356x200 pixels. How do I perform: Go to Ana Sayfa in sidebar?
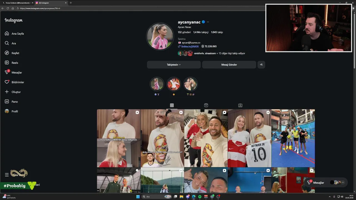pyautogui.click(x=14, y=34)
